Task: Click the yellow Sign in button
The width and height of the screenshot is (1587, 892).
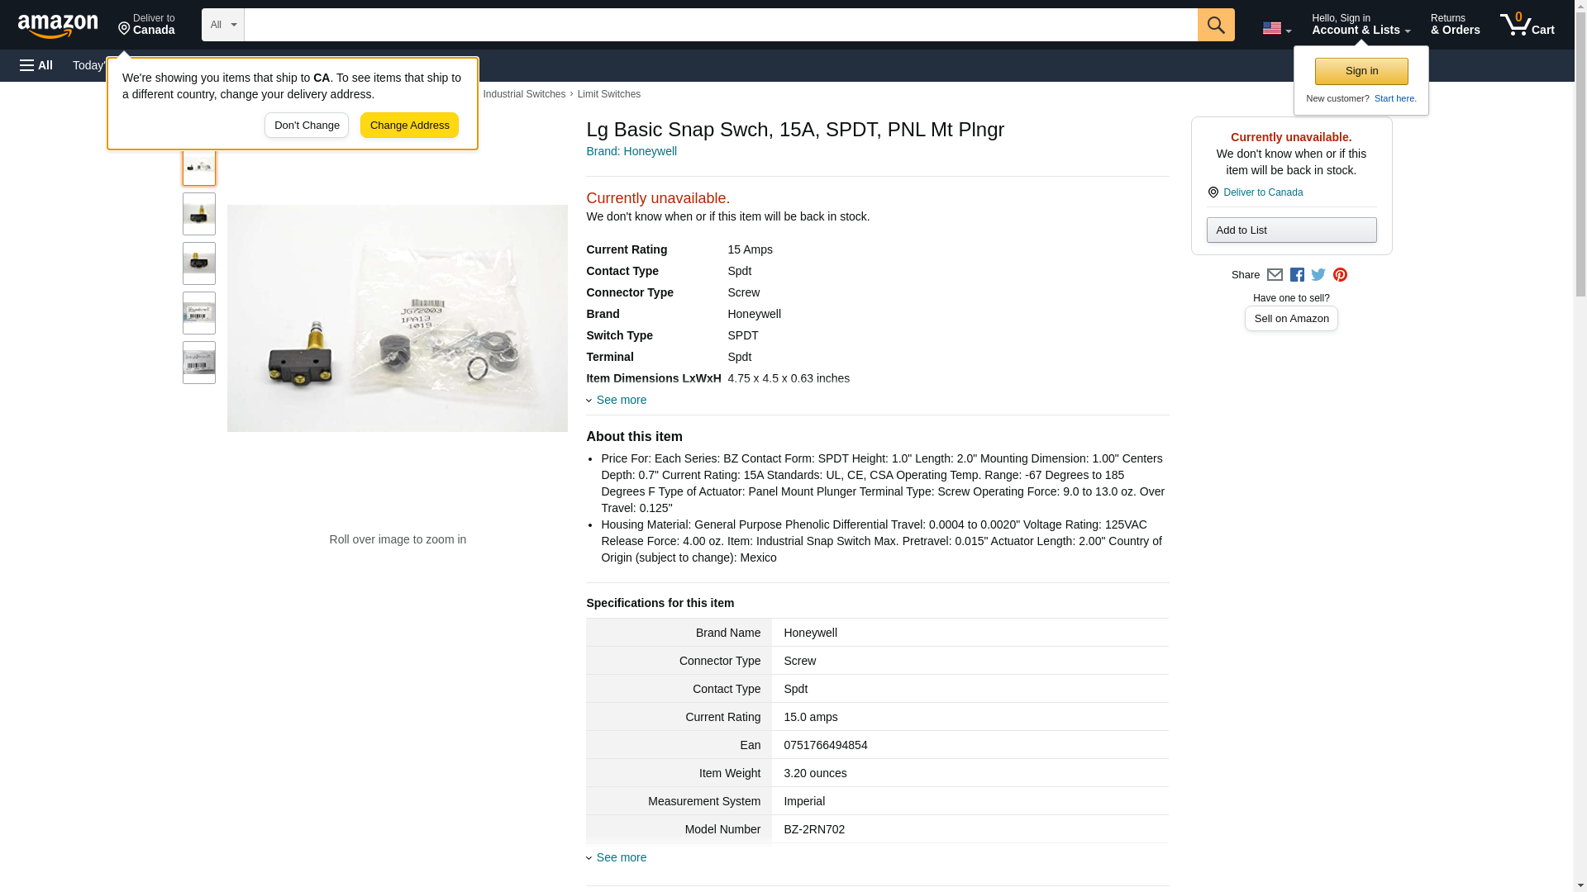Action: coord(1361,71)
